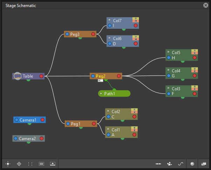This screenshot has width=211, height=170.
Task: Click the red output port on Camera2
Action: (42, 138)
